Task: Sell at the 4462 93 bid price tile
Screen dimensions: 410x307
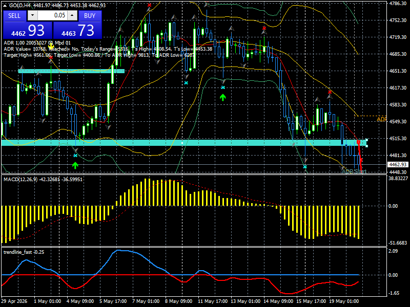Action: coord(28,30)
